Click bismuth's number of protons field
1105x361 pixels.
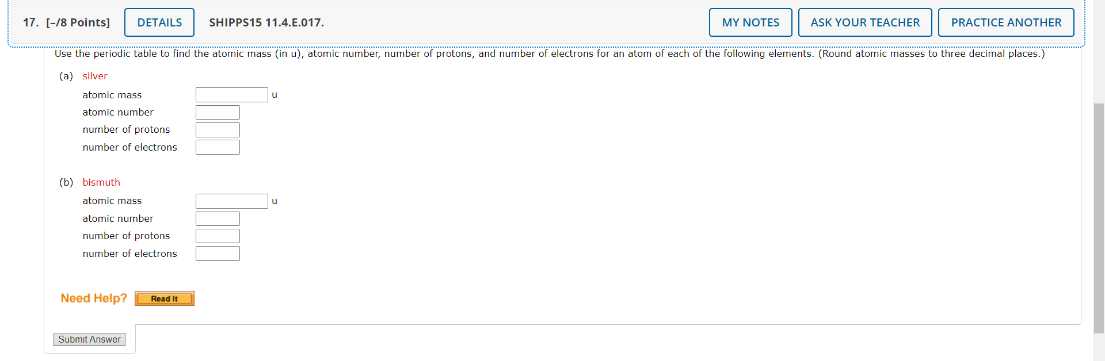(x=218, y=236)
